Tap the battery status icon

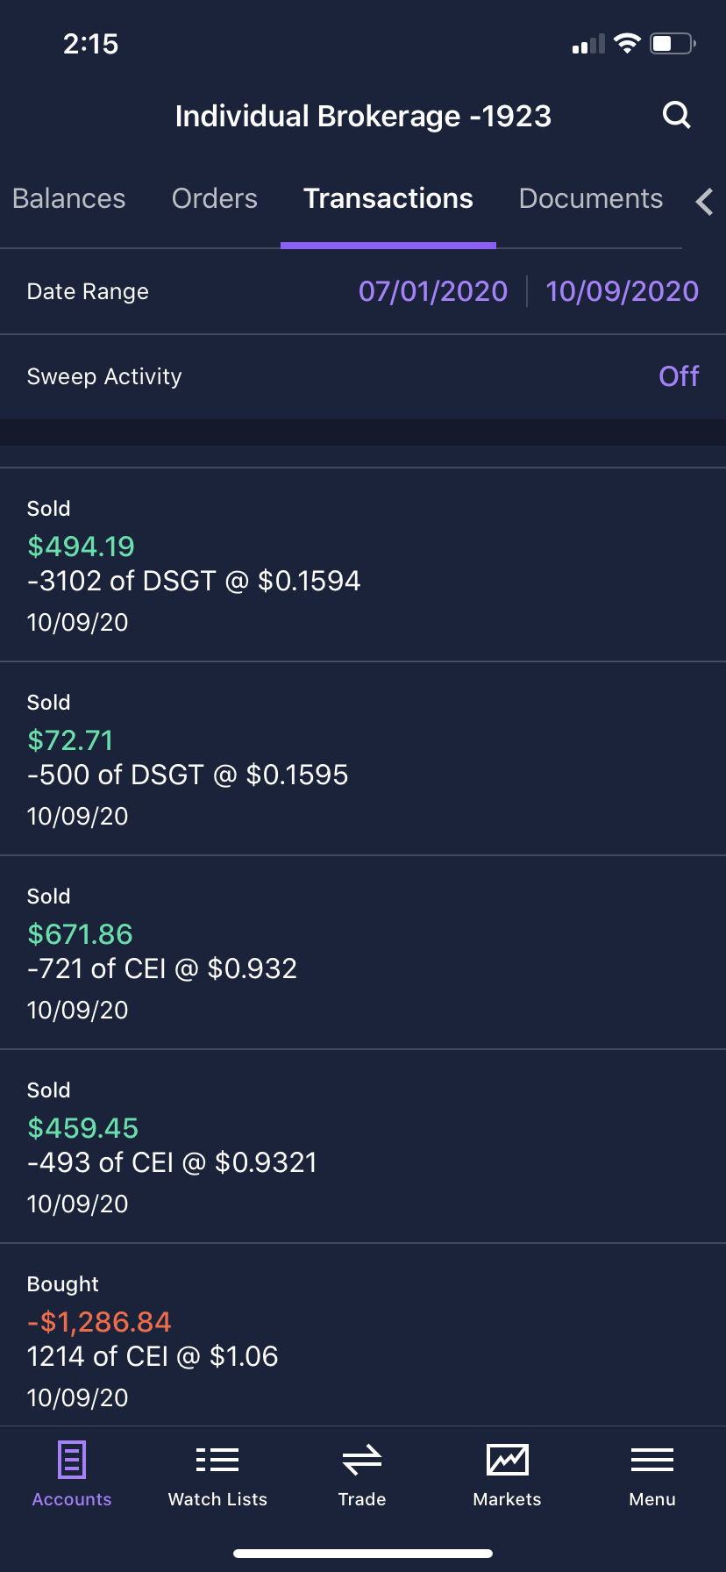click(673, 43)
